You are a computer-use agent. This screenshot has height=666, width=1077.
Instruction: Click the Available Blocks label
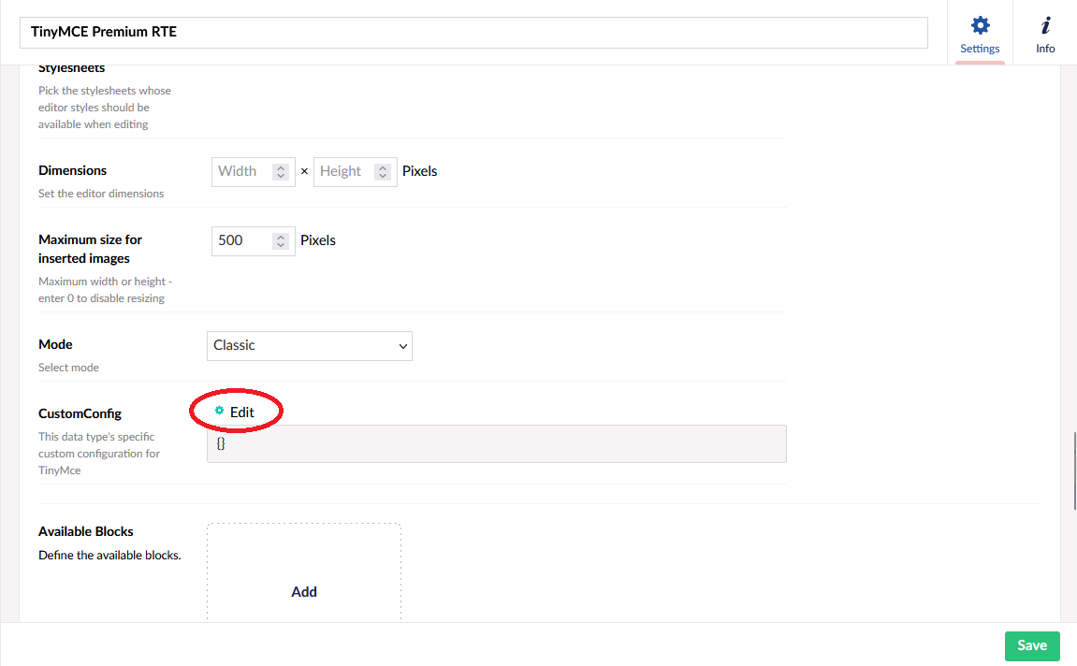point(86,531)
